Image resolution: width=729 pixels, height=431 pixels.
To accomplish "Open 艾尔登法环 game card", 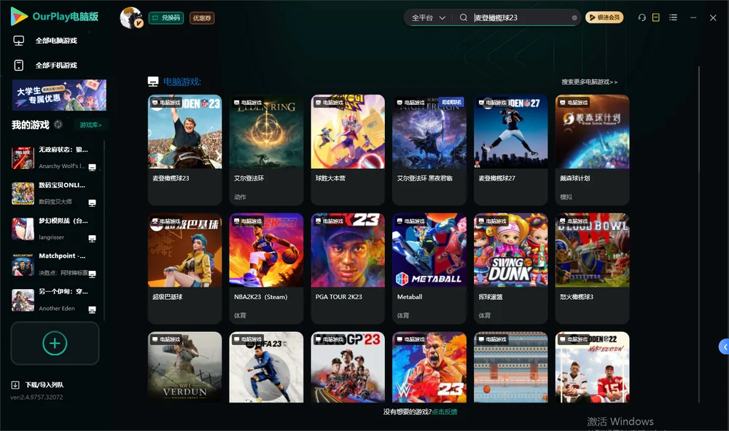I will pyautogui.click(x=266, y=149).
